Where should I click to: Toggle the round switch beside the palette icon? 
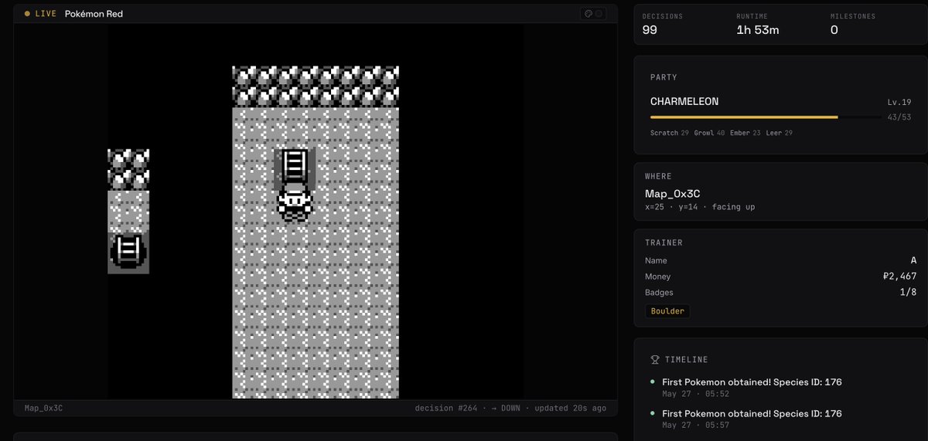(x=599, y=14)
